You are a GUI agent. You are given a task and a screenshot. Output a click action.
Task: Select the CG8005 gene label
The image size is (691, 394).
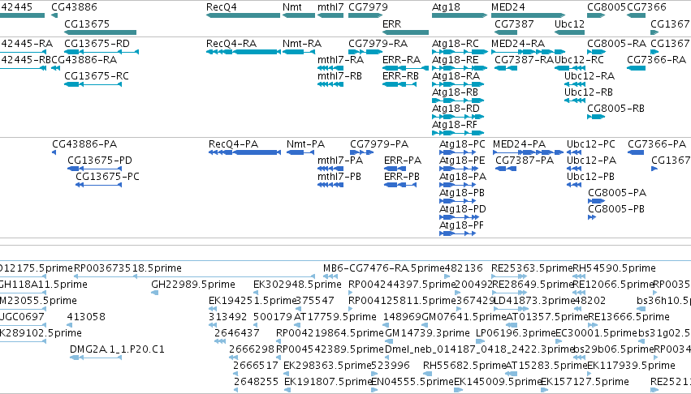pyautogui.click(x=607, y=7)
